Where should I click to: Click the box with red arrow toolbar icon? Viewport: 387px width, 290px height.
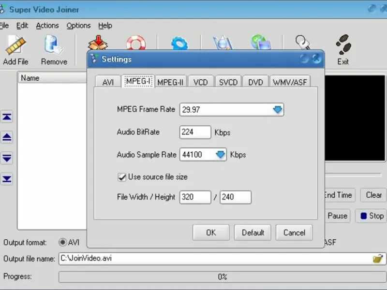98,43
